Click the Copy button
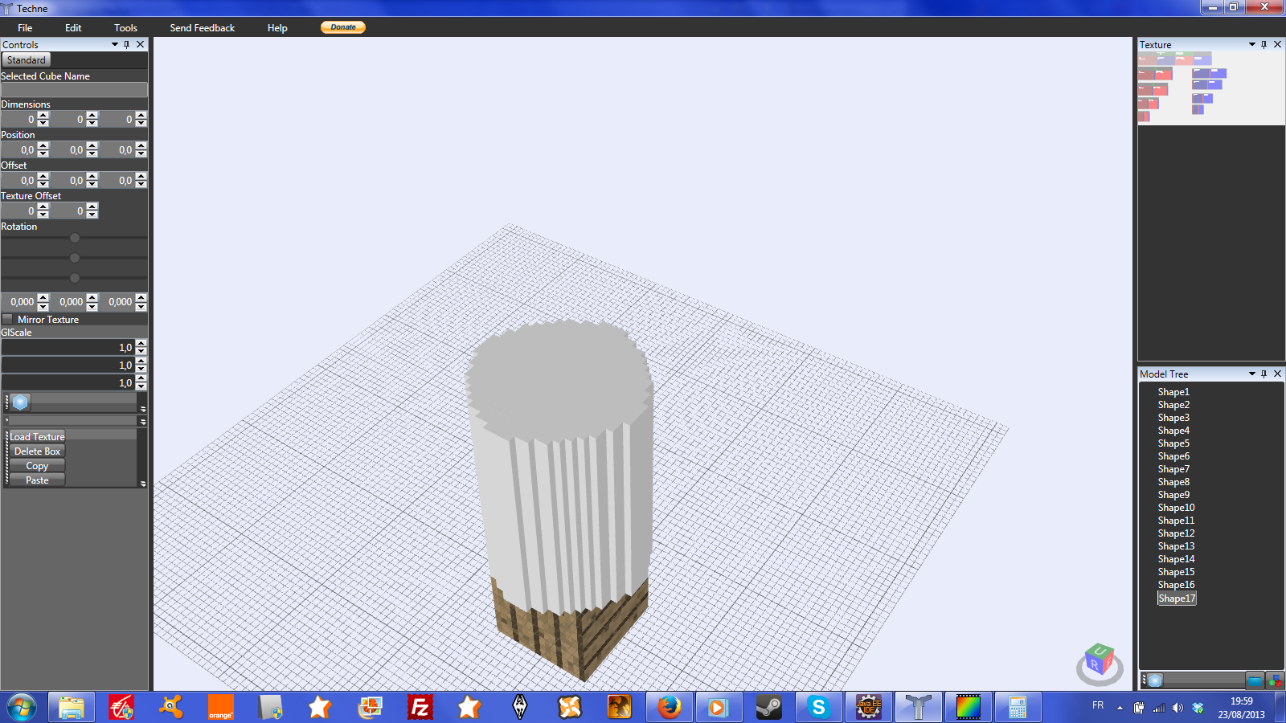This screenshot has width=1286, height=723. pyautogui.click(x=37, y=466)
